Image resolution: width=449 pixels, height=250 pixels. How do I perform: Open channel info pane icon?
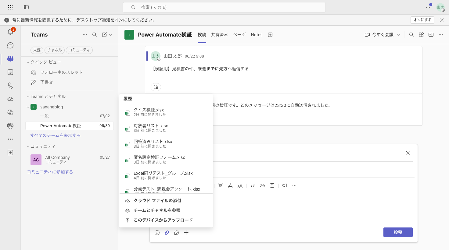[x=431, y=35]
